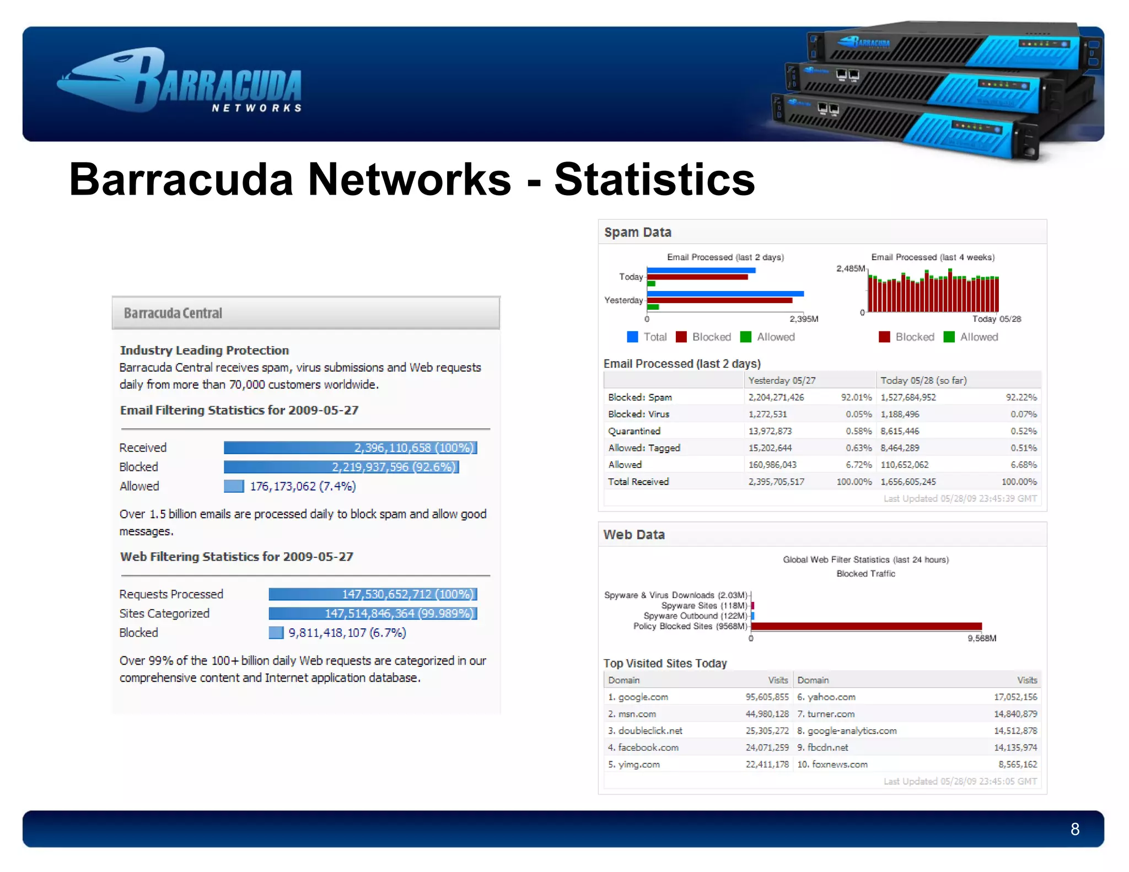Click the value '1,527,684,952'
Screen dimensions: 1129x872
pyautogui.click(x=908, y=397)
